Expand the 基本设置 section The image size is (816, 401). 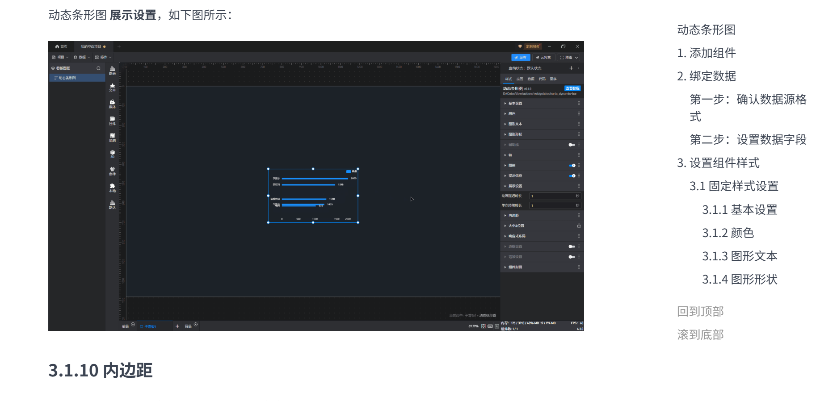(x=515, y=104)
